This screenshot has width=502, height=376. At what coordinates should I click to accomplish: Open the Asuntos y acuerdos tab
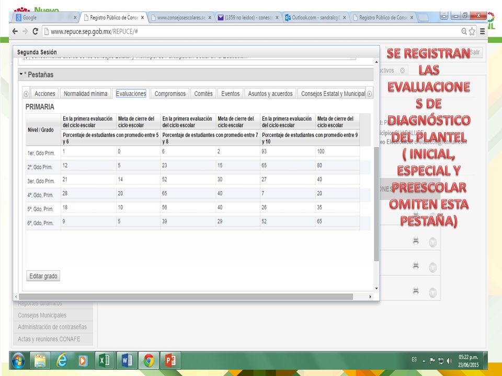coord(270,93)
